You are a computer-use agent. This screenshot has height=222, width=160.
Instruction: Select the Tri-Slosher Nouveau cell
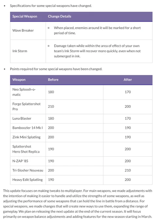[28, 170]
